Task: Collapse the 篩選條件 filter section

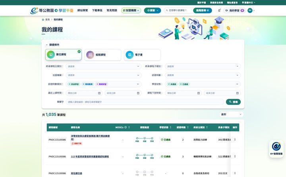Action: pos(52,45)
